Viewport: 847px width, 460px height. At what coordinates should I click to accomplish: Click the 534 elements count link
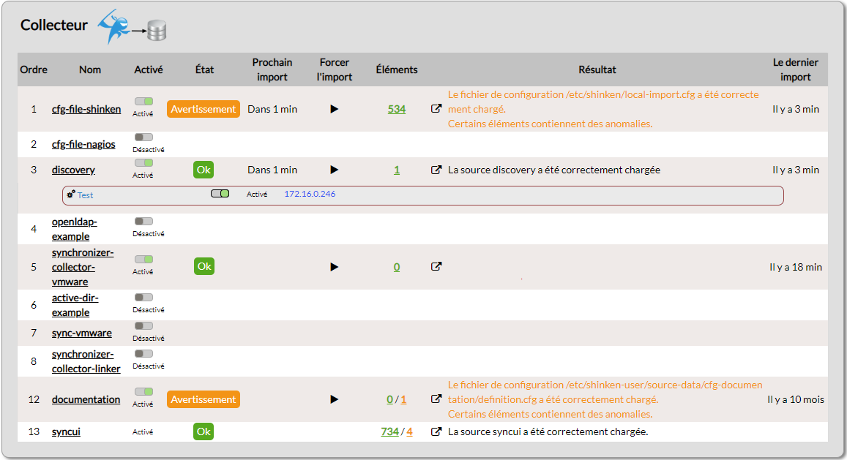(397, 109)
